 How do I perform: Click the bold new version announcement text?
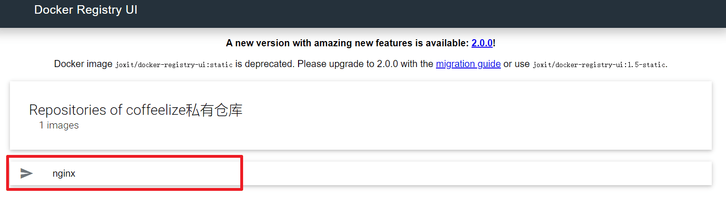(348, 43)
